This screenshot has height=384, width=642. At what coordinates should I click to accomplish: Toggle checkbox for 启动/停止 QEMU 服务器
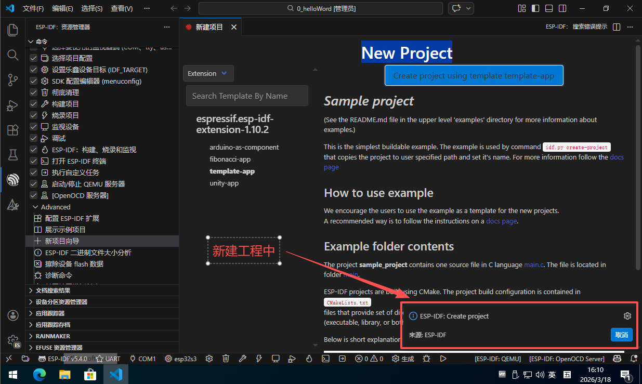pos(34,184)
